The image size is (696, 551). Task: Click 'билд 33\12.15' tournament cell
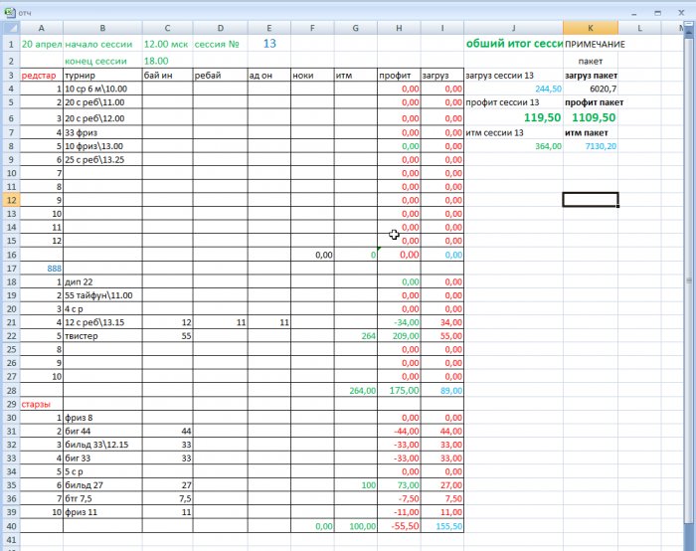pyautogui.click(x=102, y=445)
